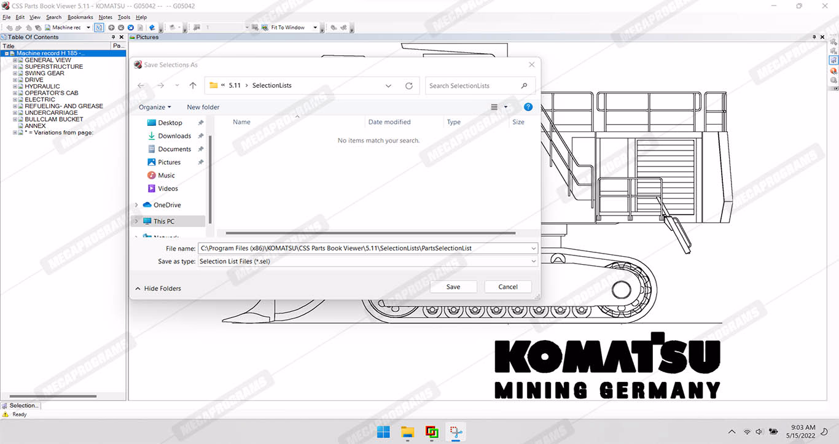Open the highlighted cart icon in right sidebar
This screenshot has height=444, width=839.
point(833,61)
